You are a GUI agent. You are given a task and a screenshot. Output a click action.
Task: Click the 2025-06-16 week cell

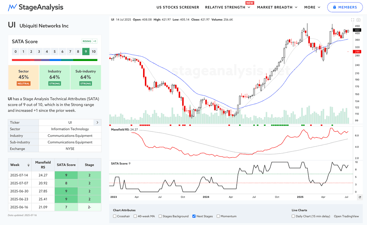[20, 207]
